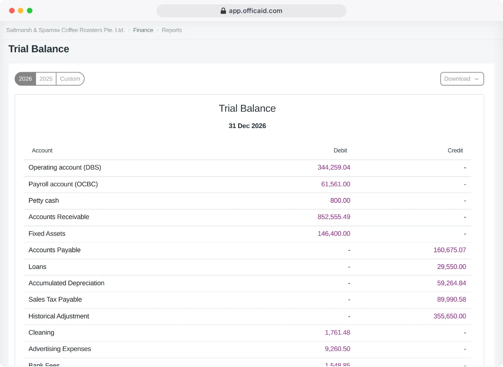Click the Operating account (DBS) row label

pyautogui.click(x=65, y=167)
